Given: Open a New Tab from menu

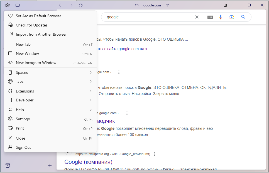Looking at the screenshot, I should click(x=50, y=44).
